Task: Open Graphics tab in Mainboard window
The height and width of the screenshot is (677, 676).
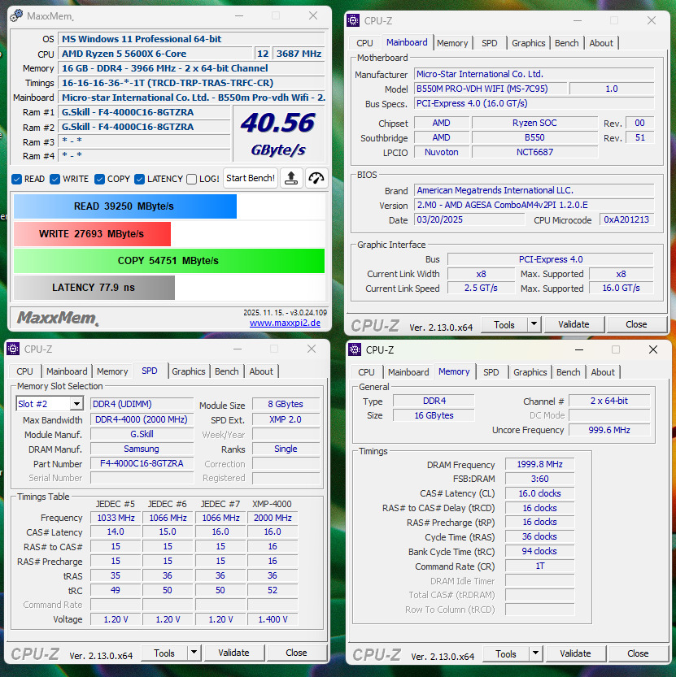Action: click(529, 43)
